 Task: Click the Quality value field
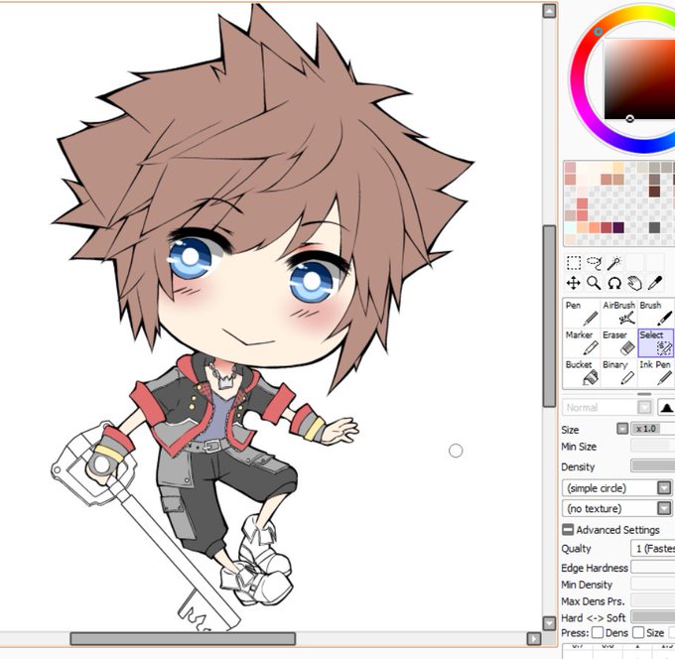(x=653, y=549)
